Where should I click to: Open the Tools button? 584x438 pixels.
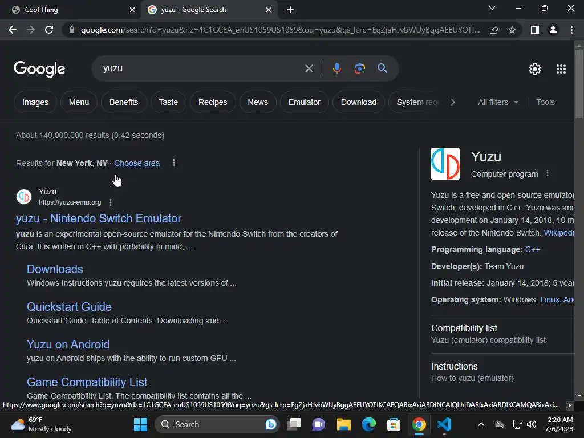pyautogui.click(x=545, y=102)
